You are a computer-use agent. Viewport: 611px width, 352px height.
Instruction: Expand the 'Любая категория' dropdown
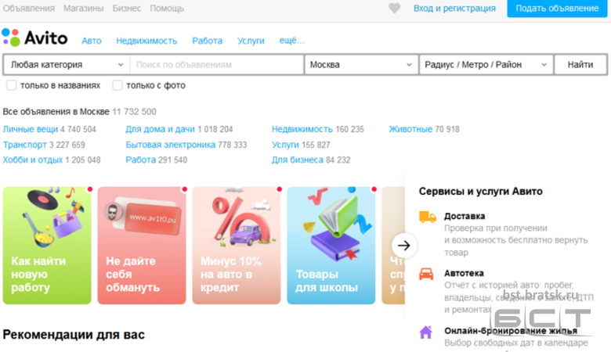66,65
